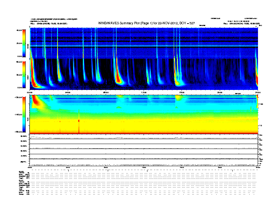Click the 20.00 tick on RAD2 scale
The width and height of the screenshot is (278, 215).
19,43
